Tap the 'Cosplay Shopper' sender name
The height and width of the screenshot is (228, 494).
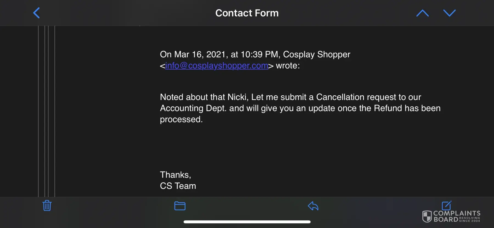316,55
